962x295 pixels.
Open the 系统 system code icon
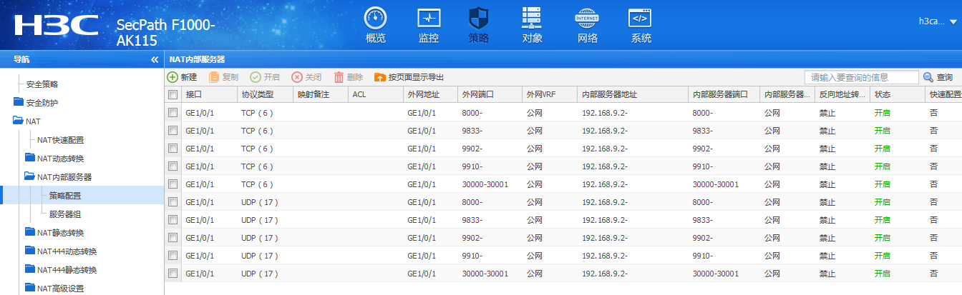[640, 19]
